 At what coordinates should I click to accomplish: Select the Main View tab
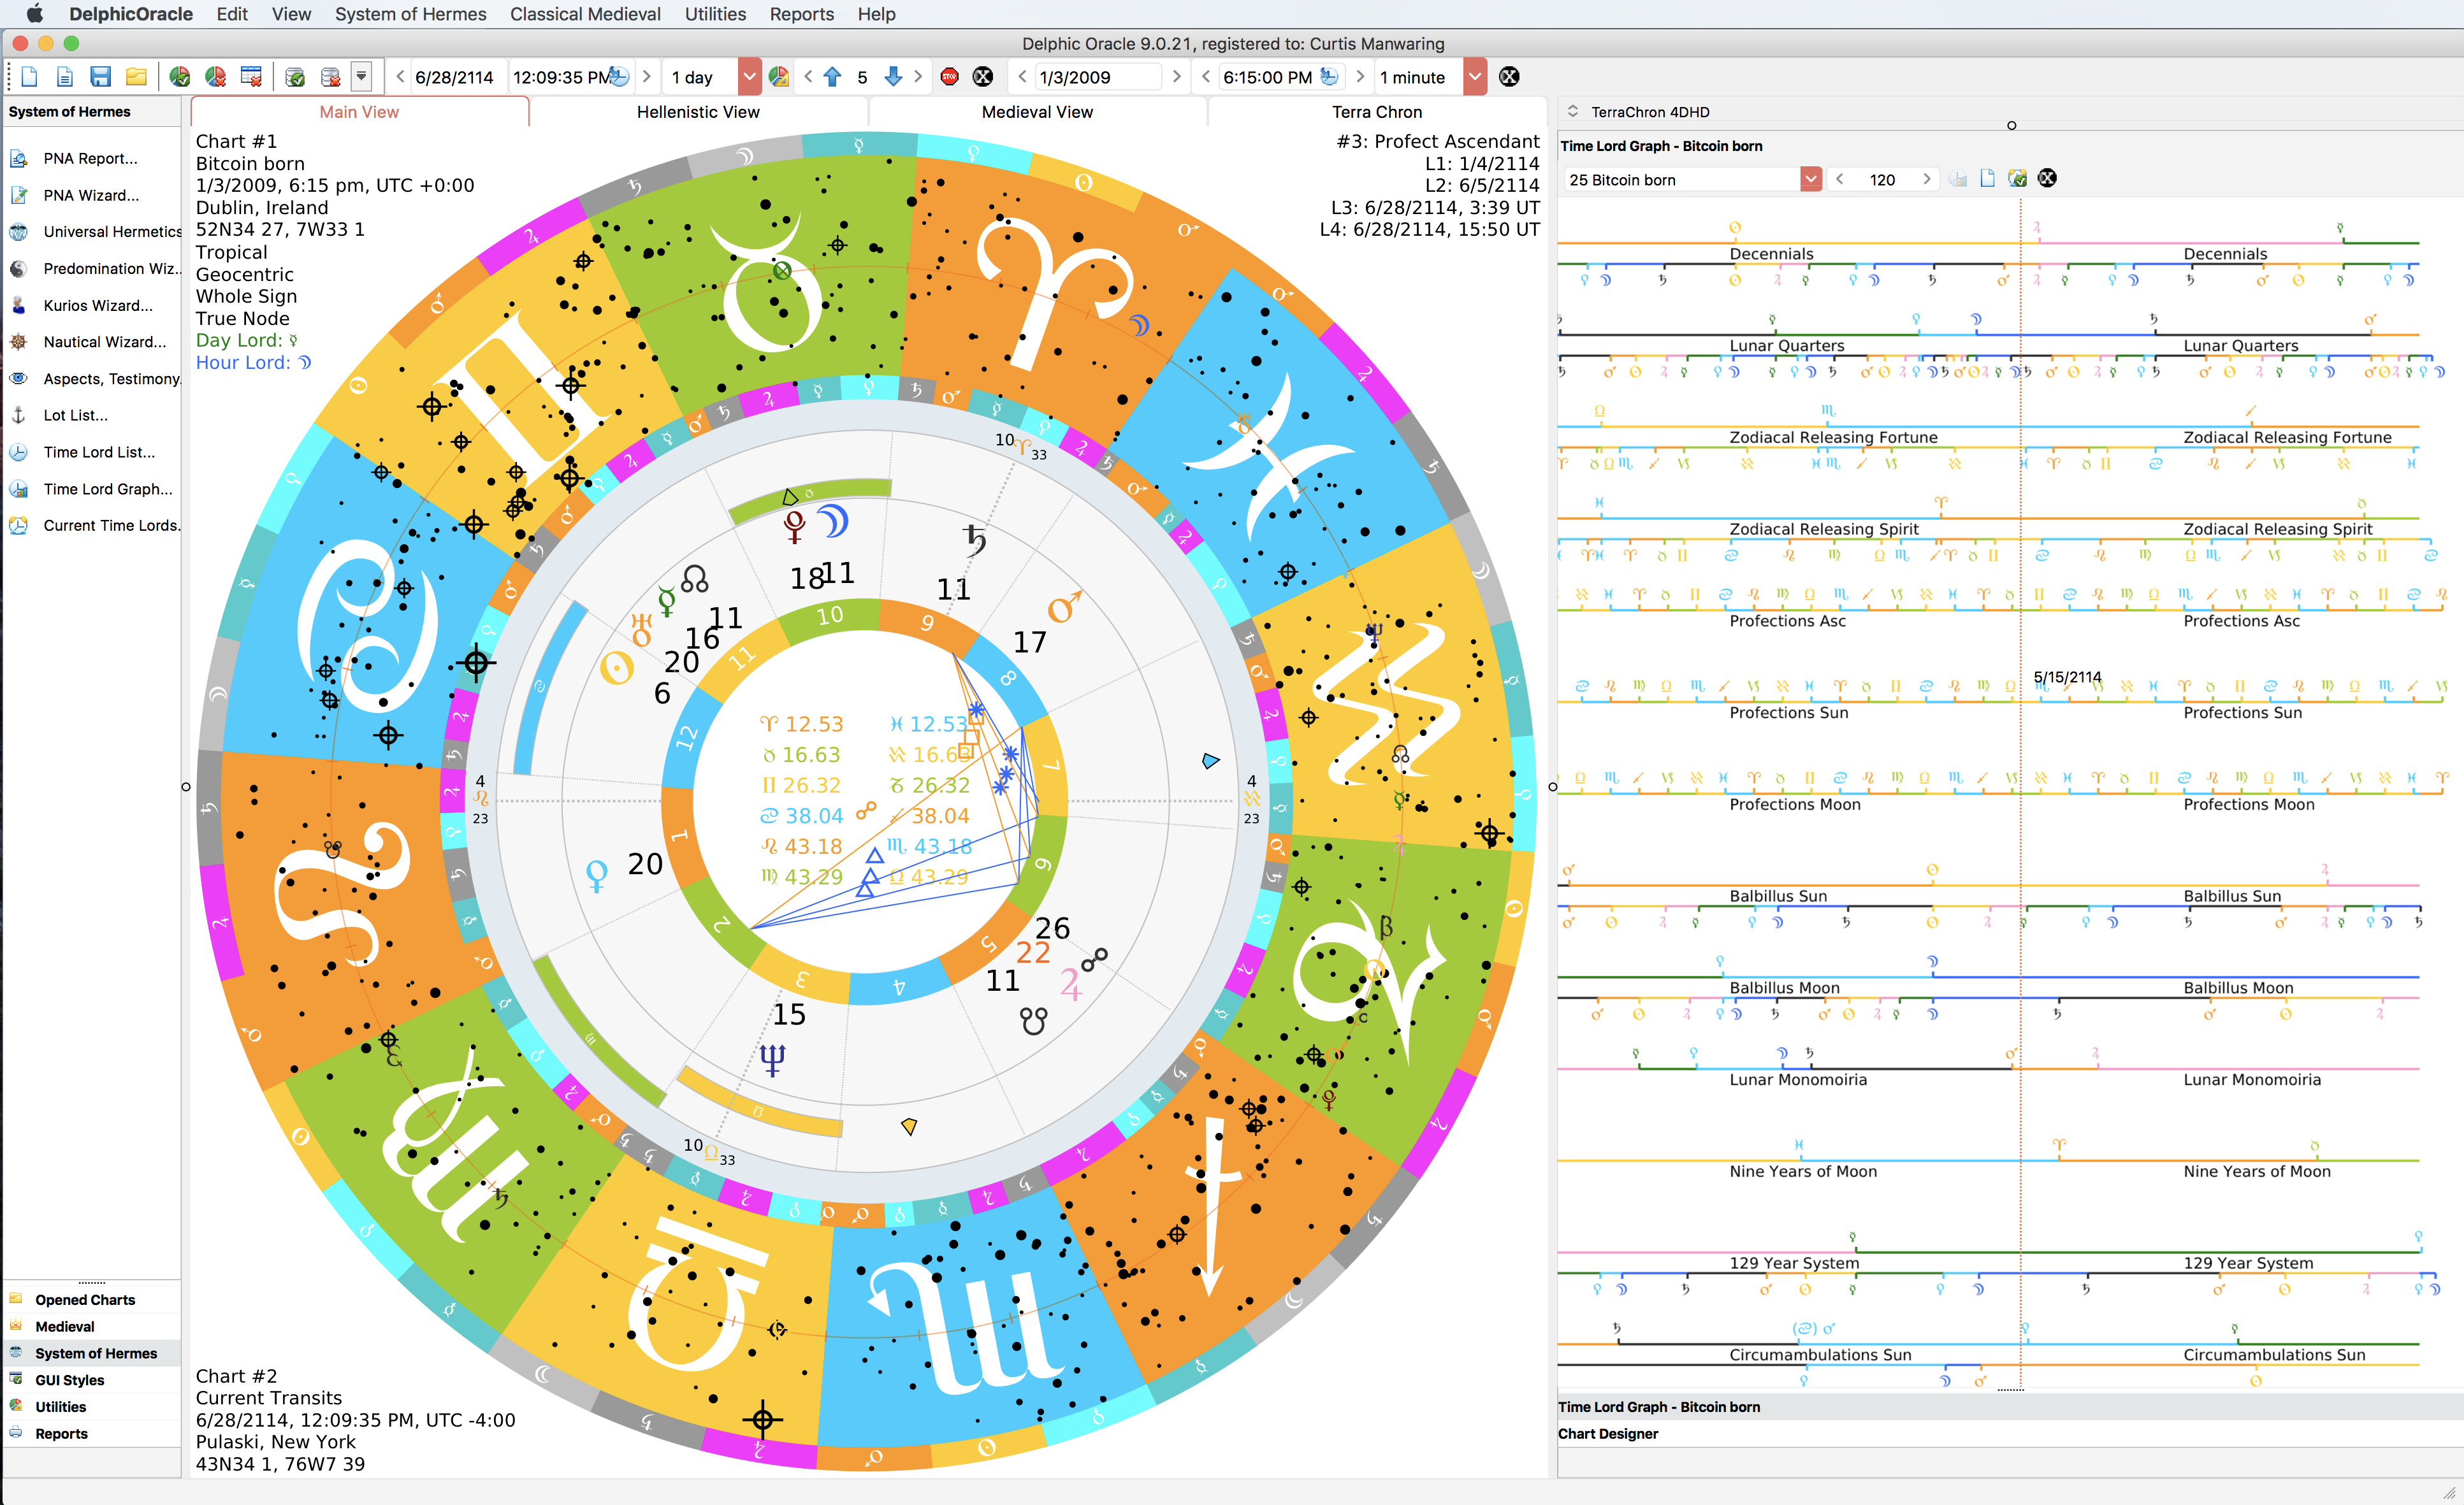point(359,112)
